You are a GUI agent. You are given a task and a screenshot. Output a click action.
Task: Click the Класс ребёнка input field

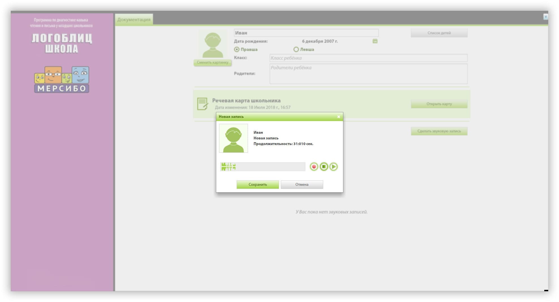368,58
